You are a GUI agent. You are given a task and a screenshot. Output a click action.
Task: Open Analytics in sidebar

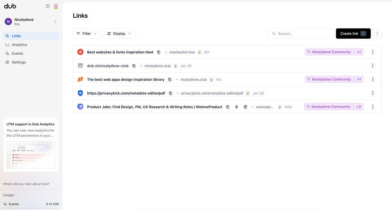pyautogui.click(x=31, y=45)
